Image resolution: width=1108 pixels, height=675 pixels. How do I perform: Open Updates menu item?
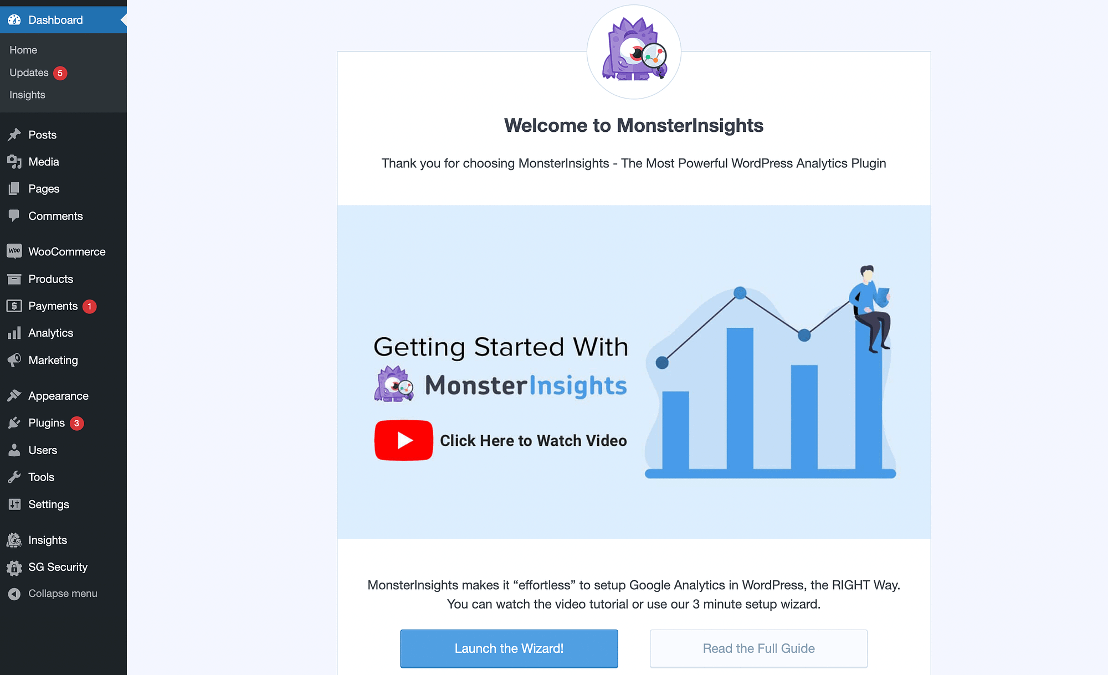coord(28,72)
